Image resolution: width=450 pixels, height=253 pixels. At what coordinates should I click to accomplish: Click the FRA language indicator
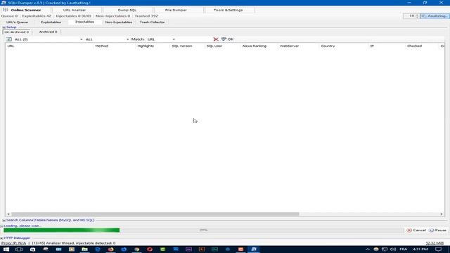point(403,249)
